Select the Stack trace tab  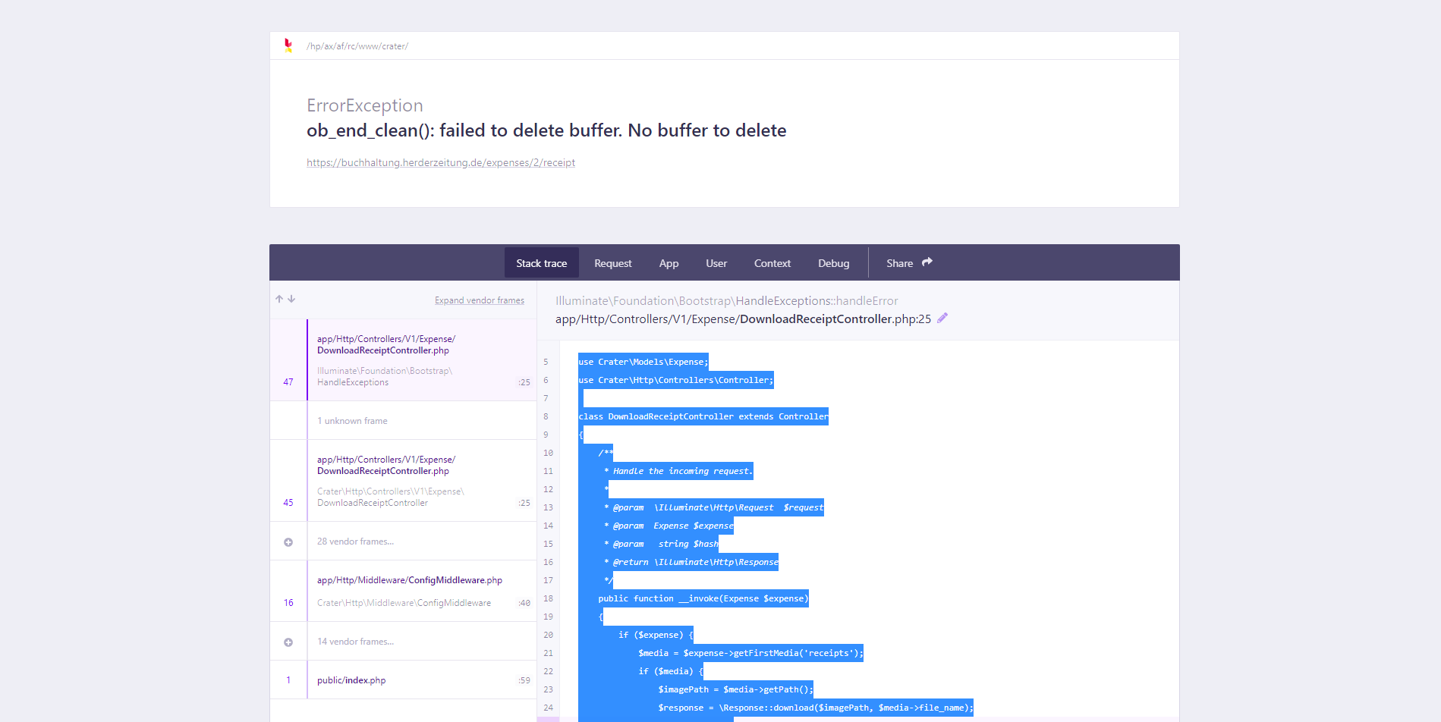(541, 262)
